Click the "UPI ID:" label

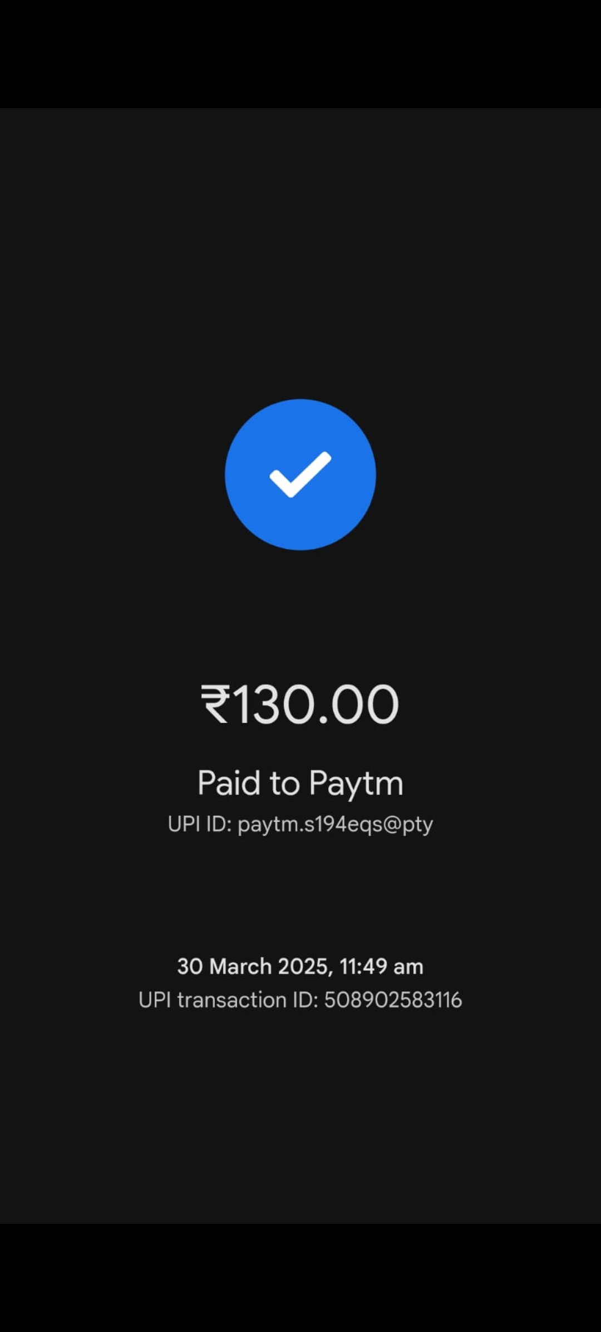[200, 824]
